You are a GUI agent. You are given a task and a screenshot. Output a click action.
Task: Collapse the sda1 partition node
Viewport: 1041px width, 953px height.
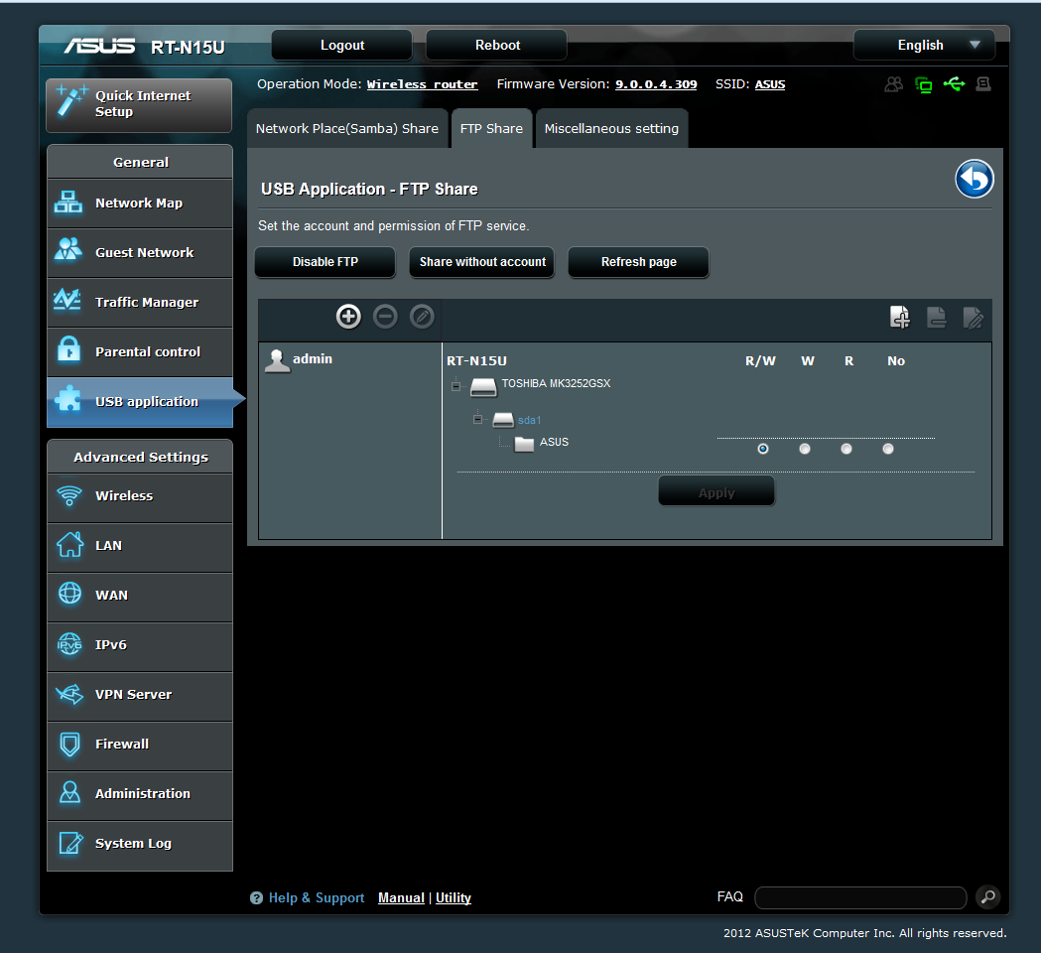tap(477, 420)
